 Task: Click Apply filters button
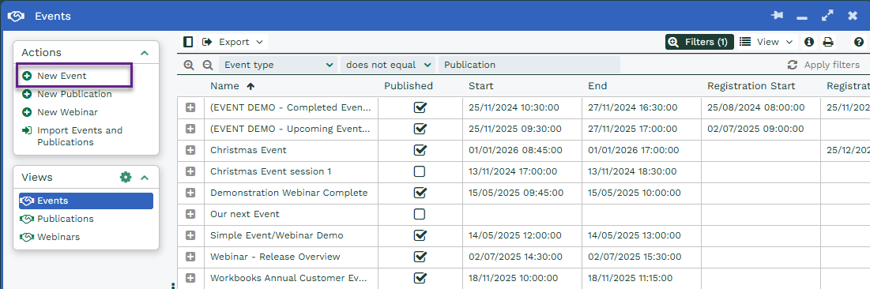coord(823,65)
